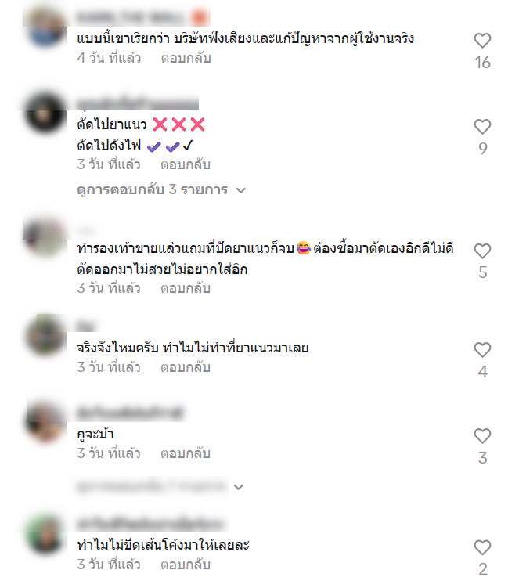The height and width of the screenshot is (588, 526).
Task: Open profile picture of the top commenter
Action: pyautogui.click(x=45, y=28)
